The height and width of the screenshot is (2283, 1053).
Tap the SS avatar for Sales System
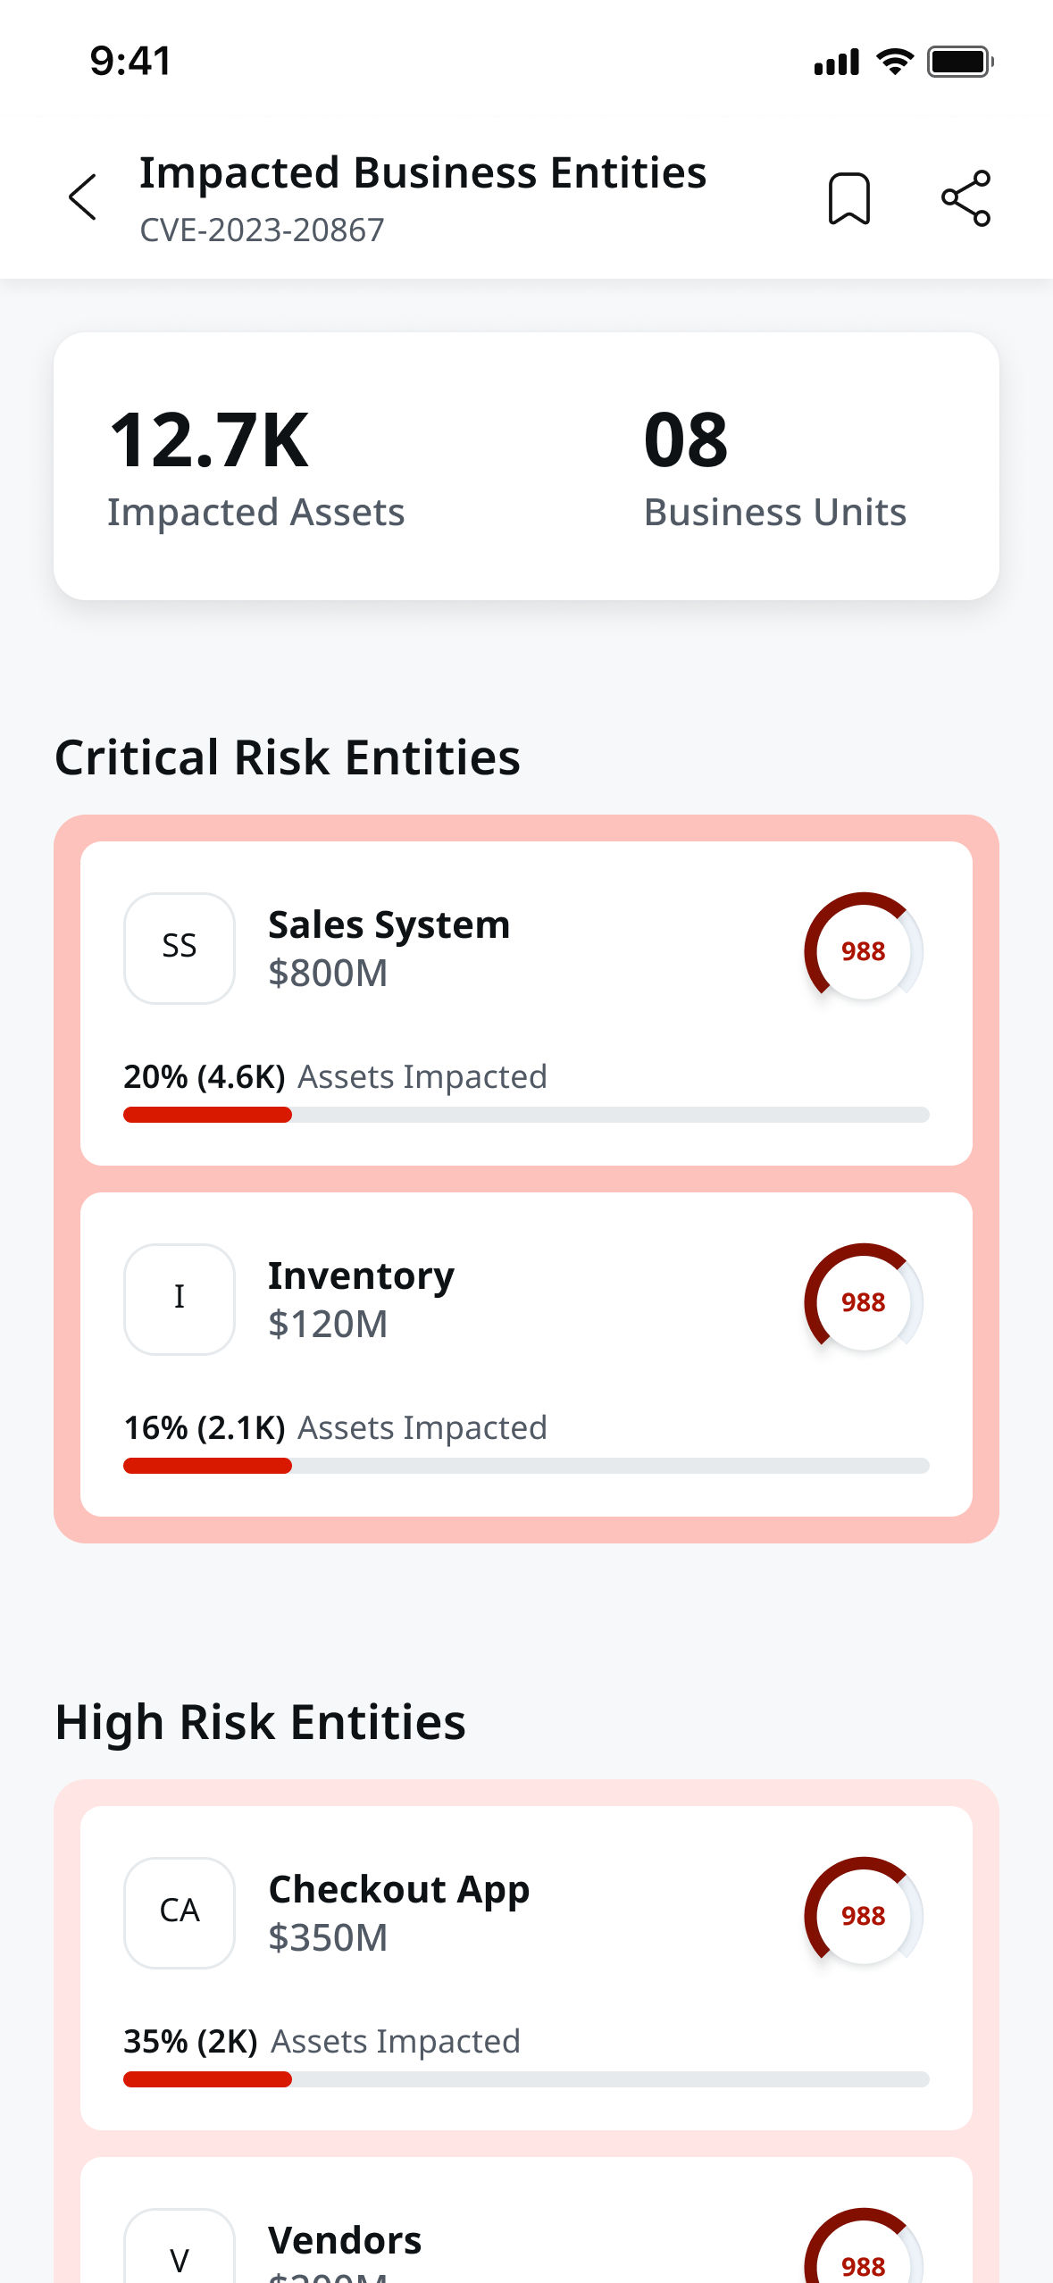click(179, 947)
